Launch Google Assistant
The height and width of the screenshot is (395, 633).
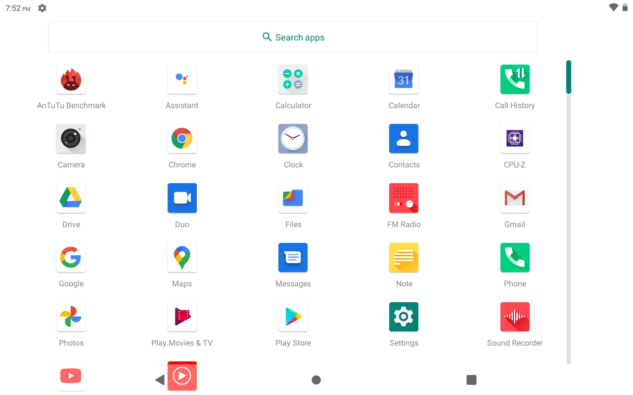182,79
